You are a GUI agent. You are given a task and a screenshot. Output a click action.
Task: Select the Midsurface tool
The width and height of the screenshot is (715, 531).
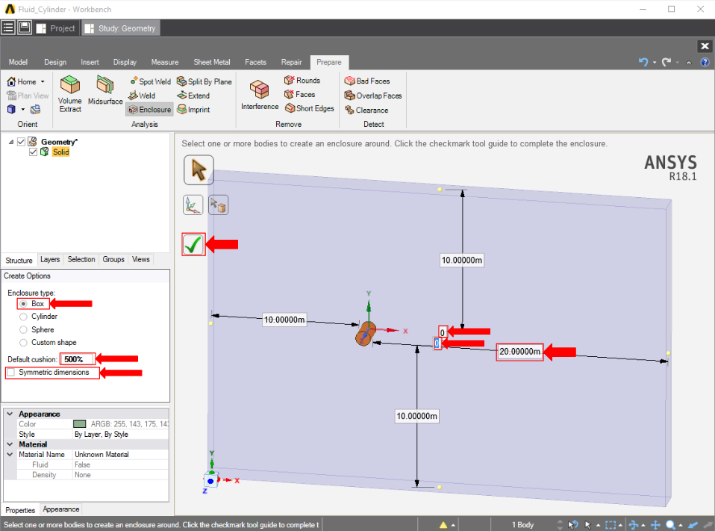pyautogui.click(x=105, y=90)
